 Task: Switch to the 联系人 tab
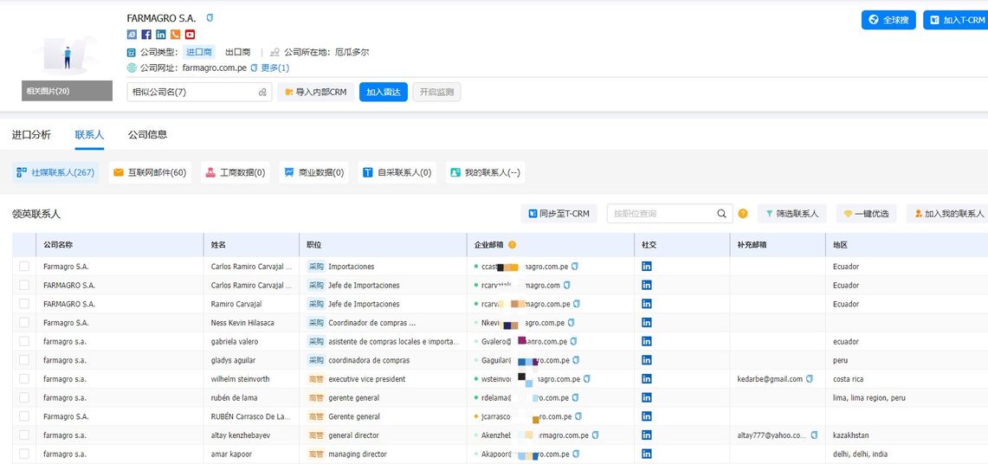89,135
